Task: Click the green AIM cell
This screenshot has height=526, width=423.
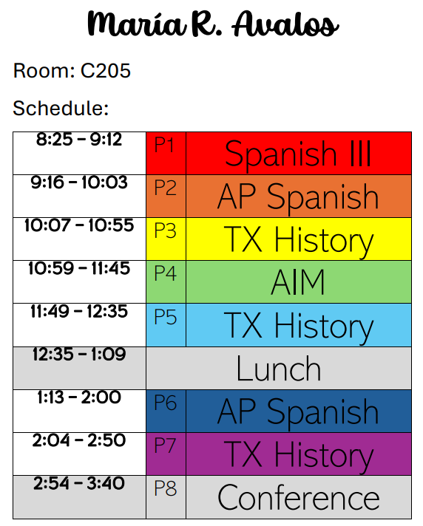Action: (x=299, y=282)
